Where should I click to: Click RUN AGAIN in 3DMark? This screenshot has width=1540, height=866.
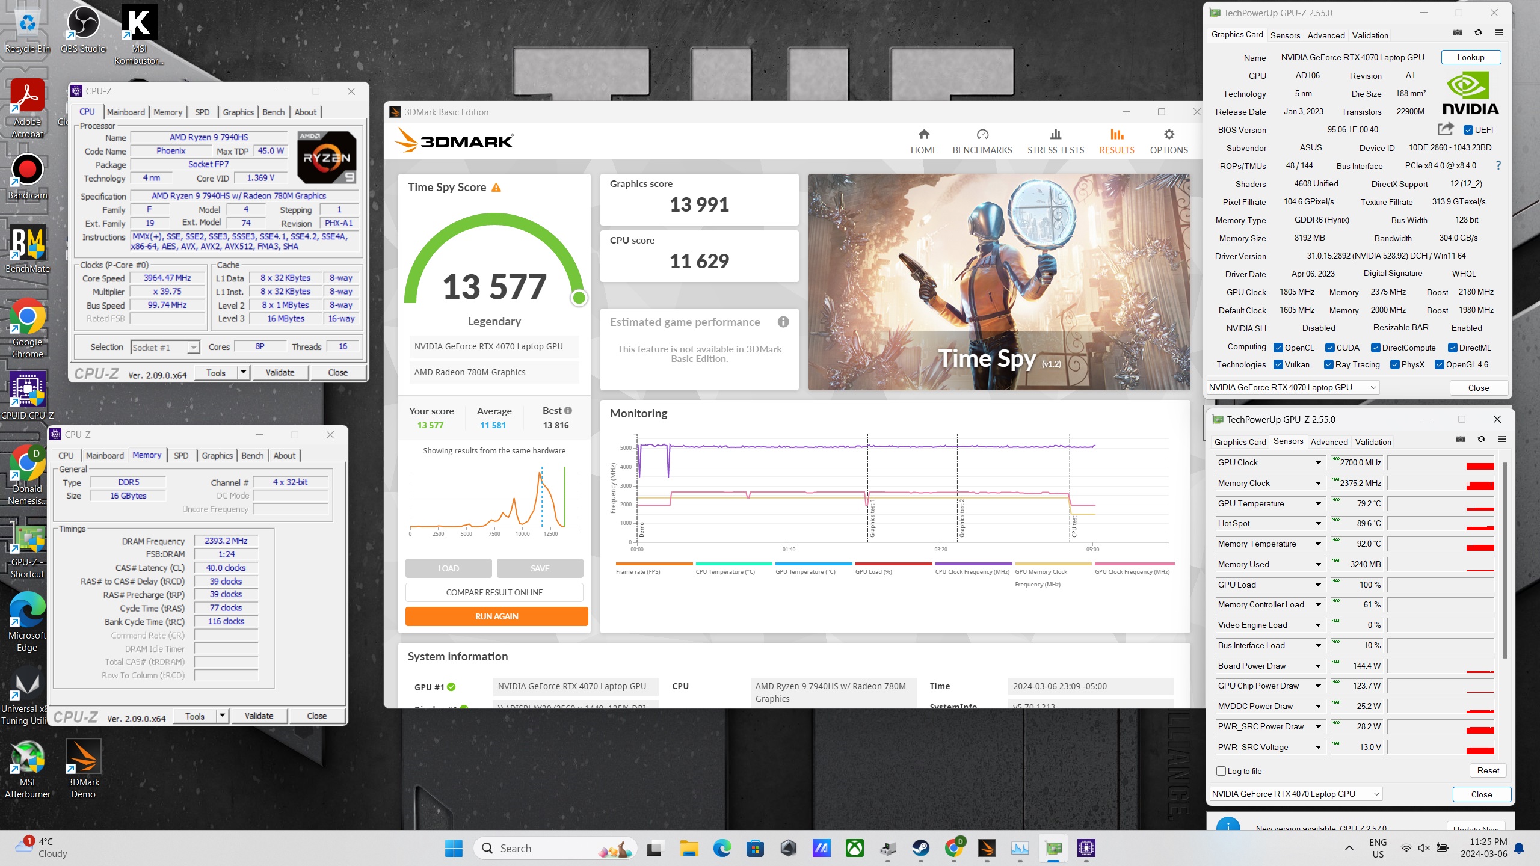click(496, 616)
